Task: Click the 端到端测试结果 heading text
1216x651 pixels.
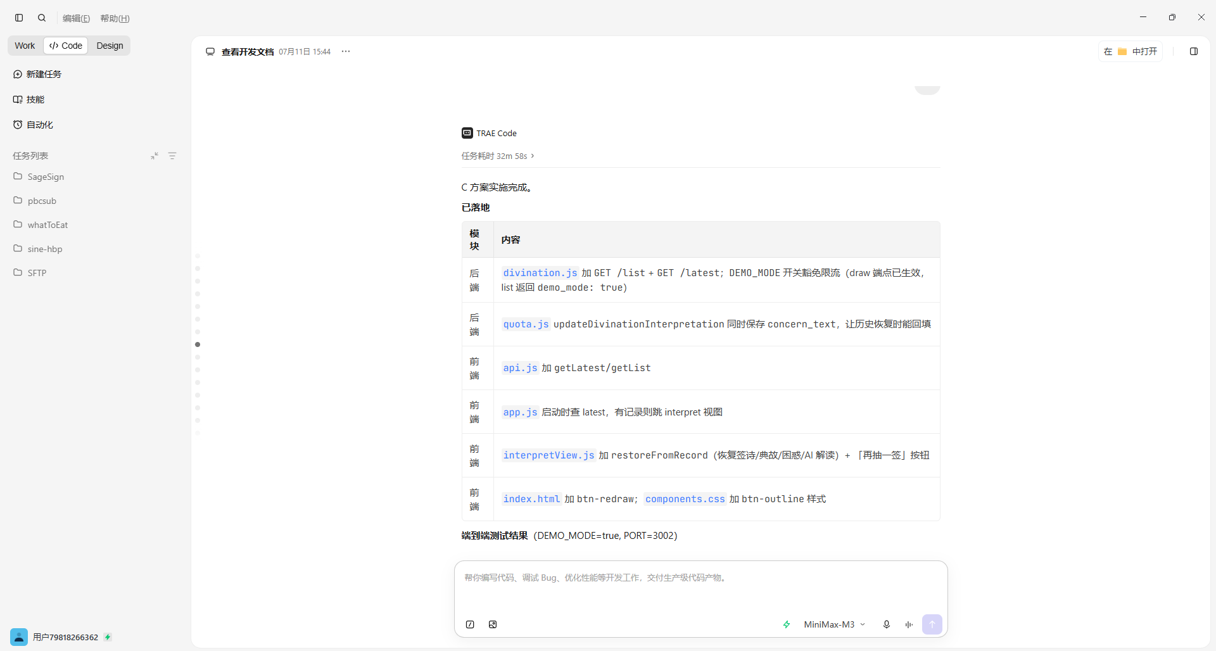Action: [495, 536]
